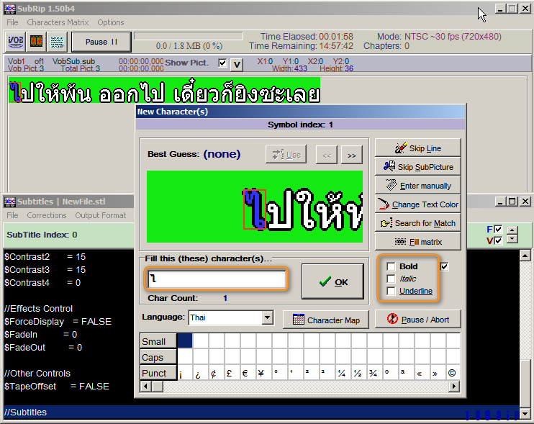Insert the € euro character
Image resolution: width=534 pixels, height=424 pixels.
(x=248, y=374)
